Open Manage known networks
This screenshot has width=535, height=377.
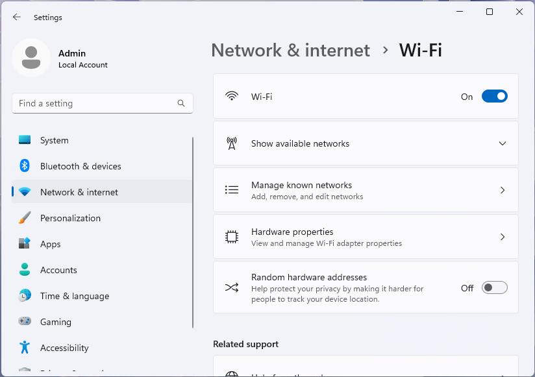pyautogui.click(x=366, y=190)
